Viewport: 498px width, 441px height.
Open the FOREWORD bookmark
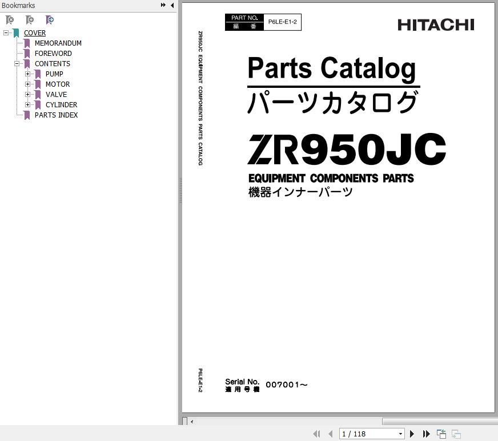point(53,53)
